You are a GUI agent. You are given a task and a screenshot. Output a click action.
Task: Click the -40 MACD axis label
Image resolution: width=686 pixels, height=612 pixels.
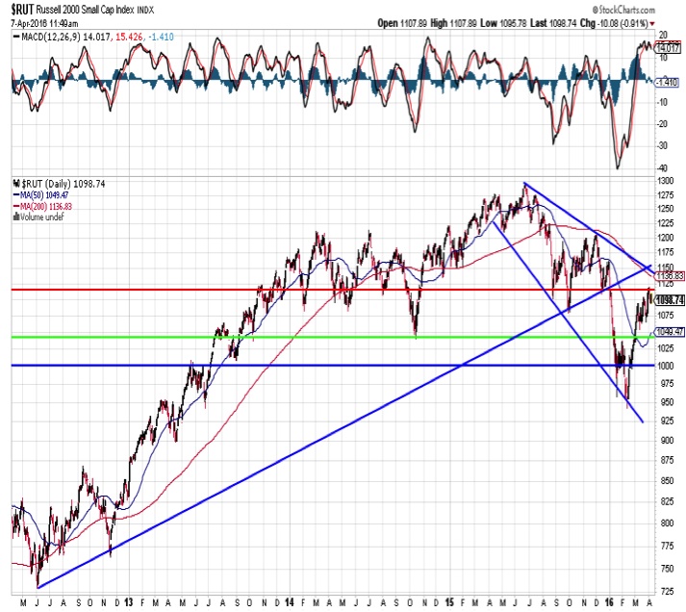coord(662,168)
